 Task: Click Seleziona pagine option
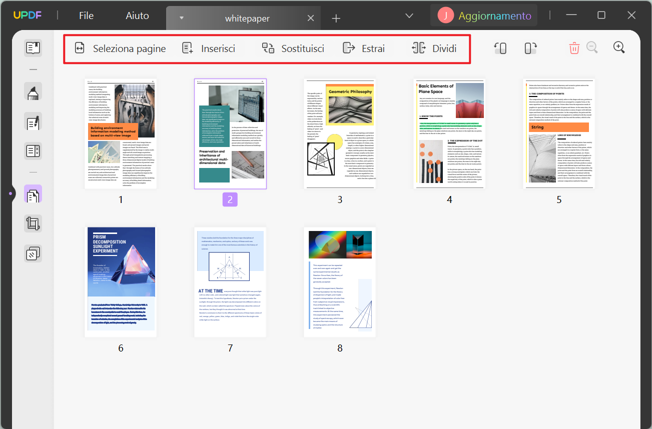pyautogui.click(x=120, y=48)
